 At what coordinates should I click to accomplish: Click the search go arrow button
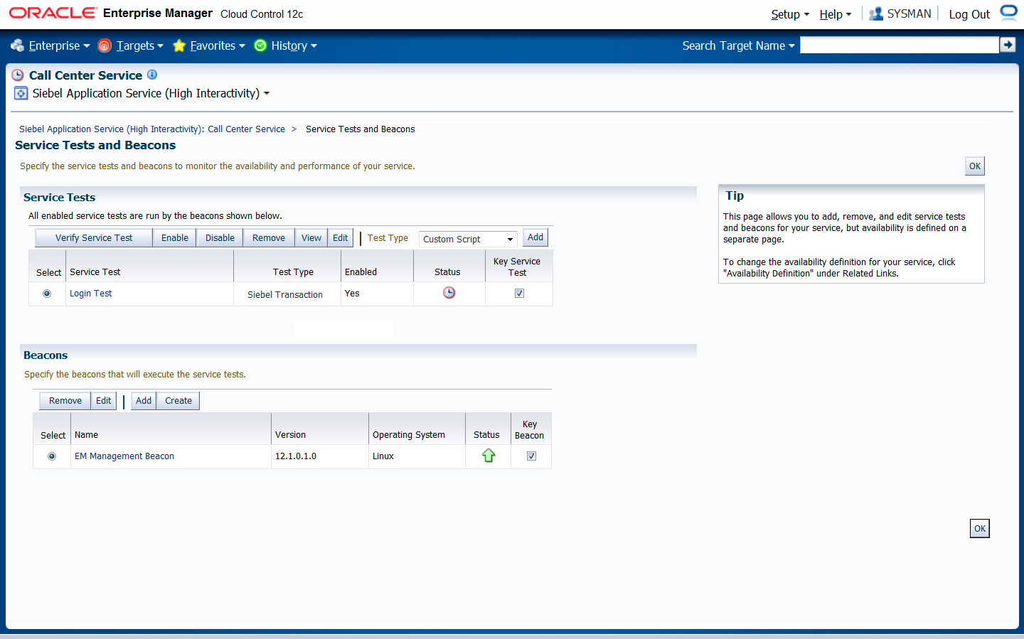click(x=1008, y=45)
